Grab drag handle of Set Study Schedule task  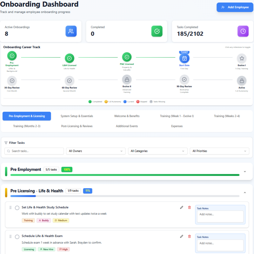[x=10, y=207]
